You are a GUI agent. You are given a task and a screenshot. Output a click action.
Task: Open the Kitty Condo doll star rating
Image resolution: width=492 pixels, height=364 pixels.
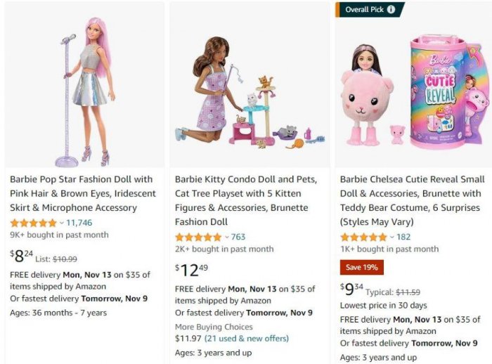(198, 237)
